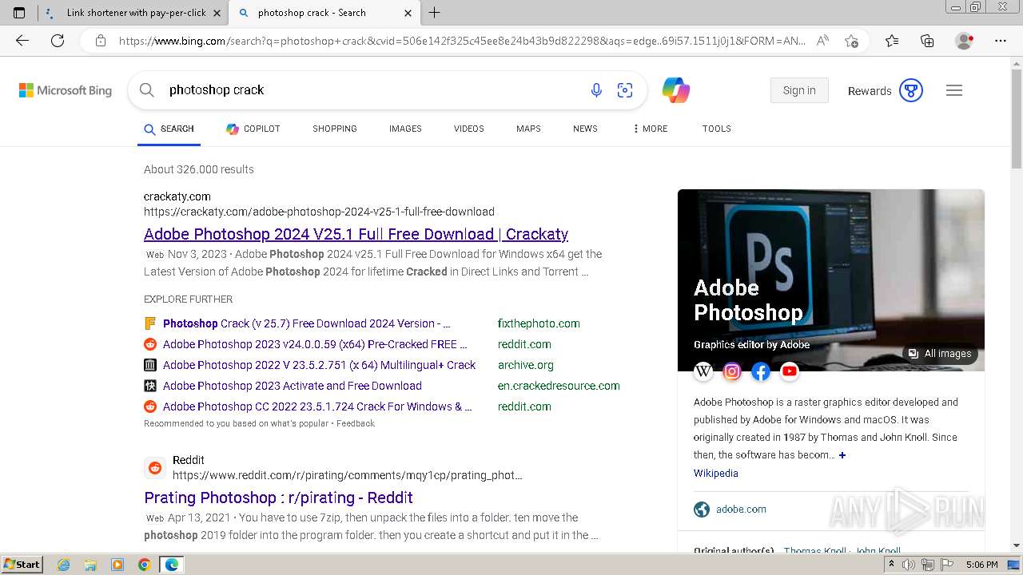This screenshot has width=1023, height=575.
Task: Visit the adobe.com link
Action: (x=741, y=510)
